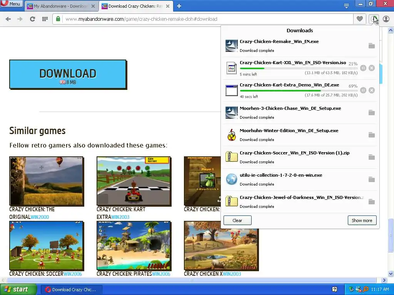Screen dimensions: 394x295
Task: Toggle the downloads toolbar icon
Action: pos(374,19)
